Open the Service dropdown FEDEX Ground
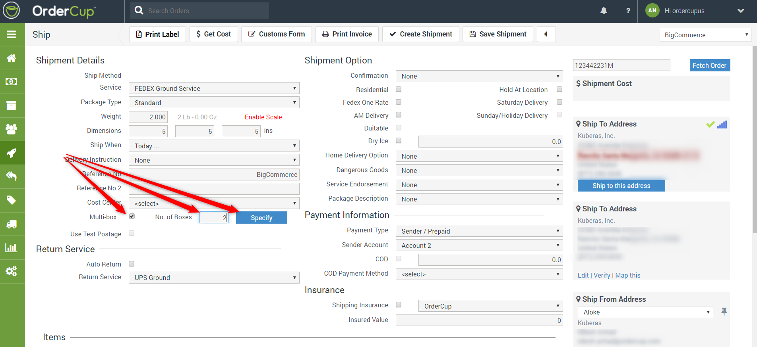This screenshot has height=347, width=757. point(214,88)
